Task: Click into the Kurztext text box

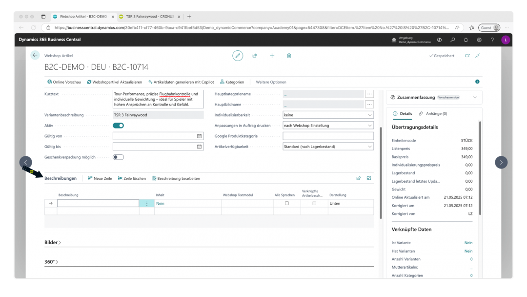Action: click(158, 99)
